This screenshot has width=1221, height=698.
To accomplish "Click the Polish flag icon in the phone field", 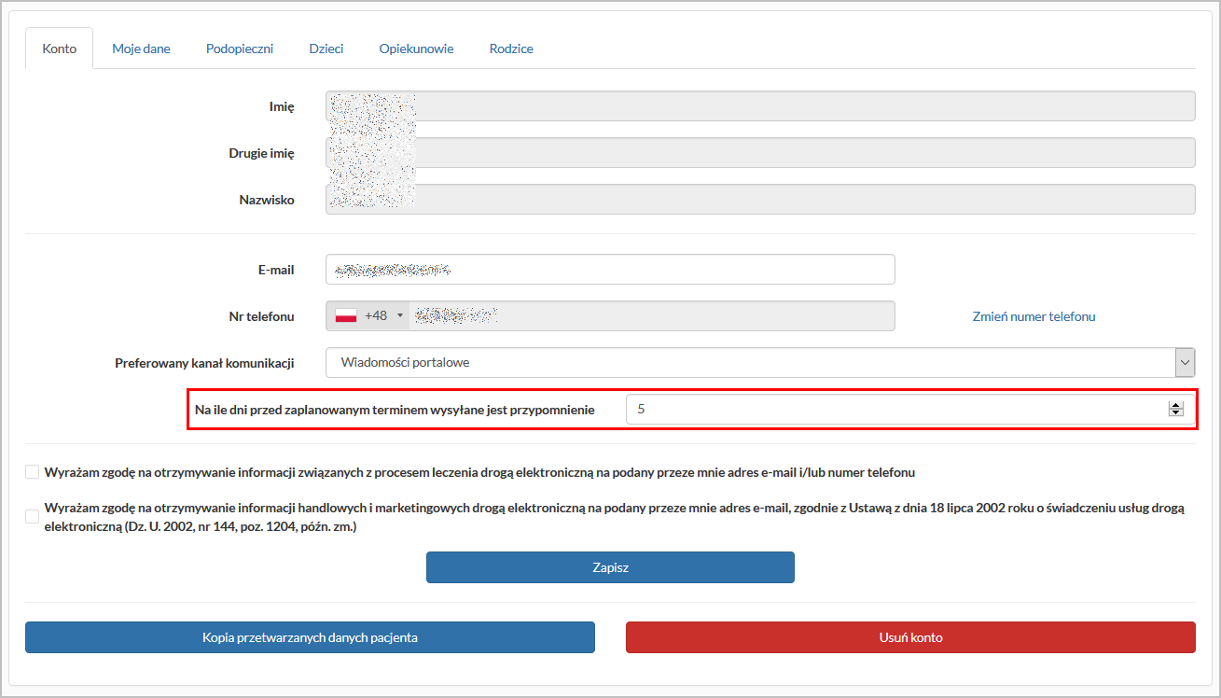I will click(x=346, y=315).
